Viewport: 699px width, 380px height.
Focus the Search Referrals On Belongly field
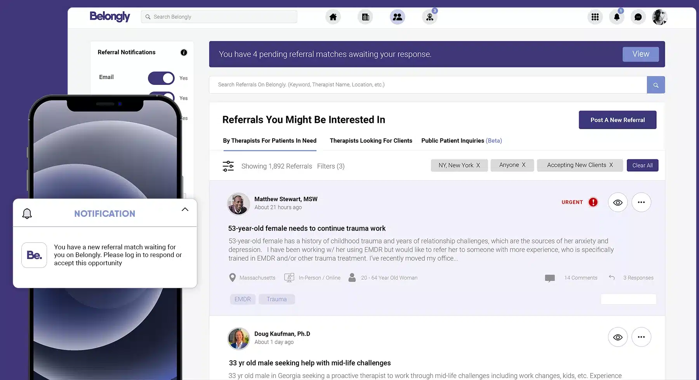coord(428,85)
